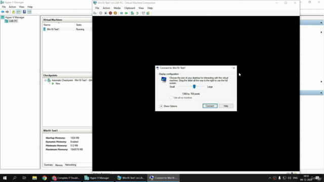Enable Use all my monitors checkbox
This screenshot has width=324, height=182.
point(171,98)
